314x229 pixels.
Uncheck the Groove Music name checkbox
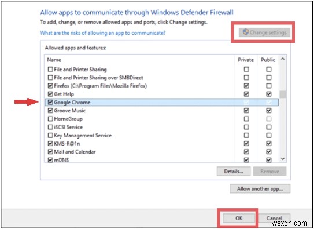pos(50,111)
